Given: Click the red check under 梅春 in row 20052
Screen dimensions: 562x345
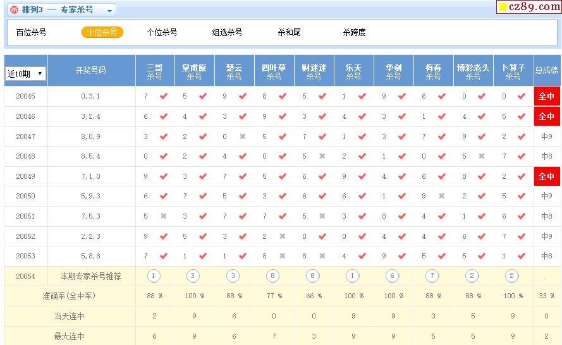Looking at the screenshot, I should coord(441,236).
